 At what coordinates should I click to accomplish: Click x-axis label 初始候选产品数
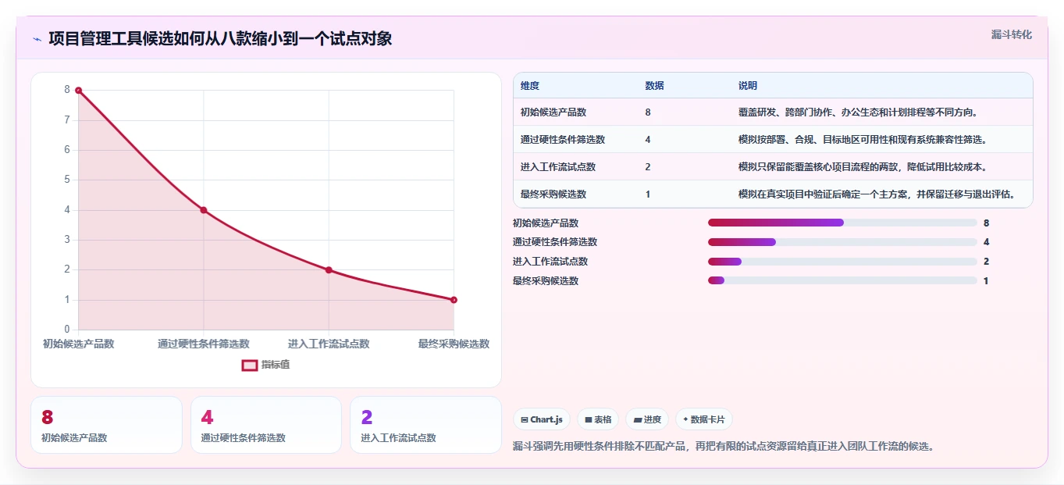coord(78,344)
